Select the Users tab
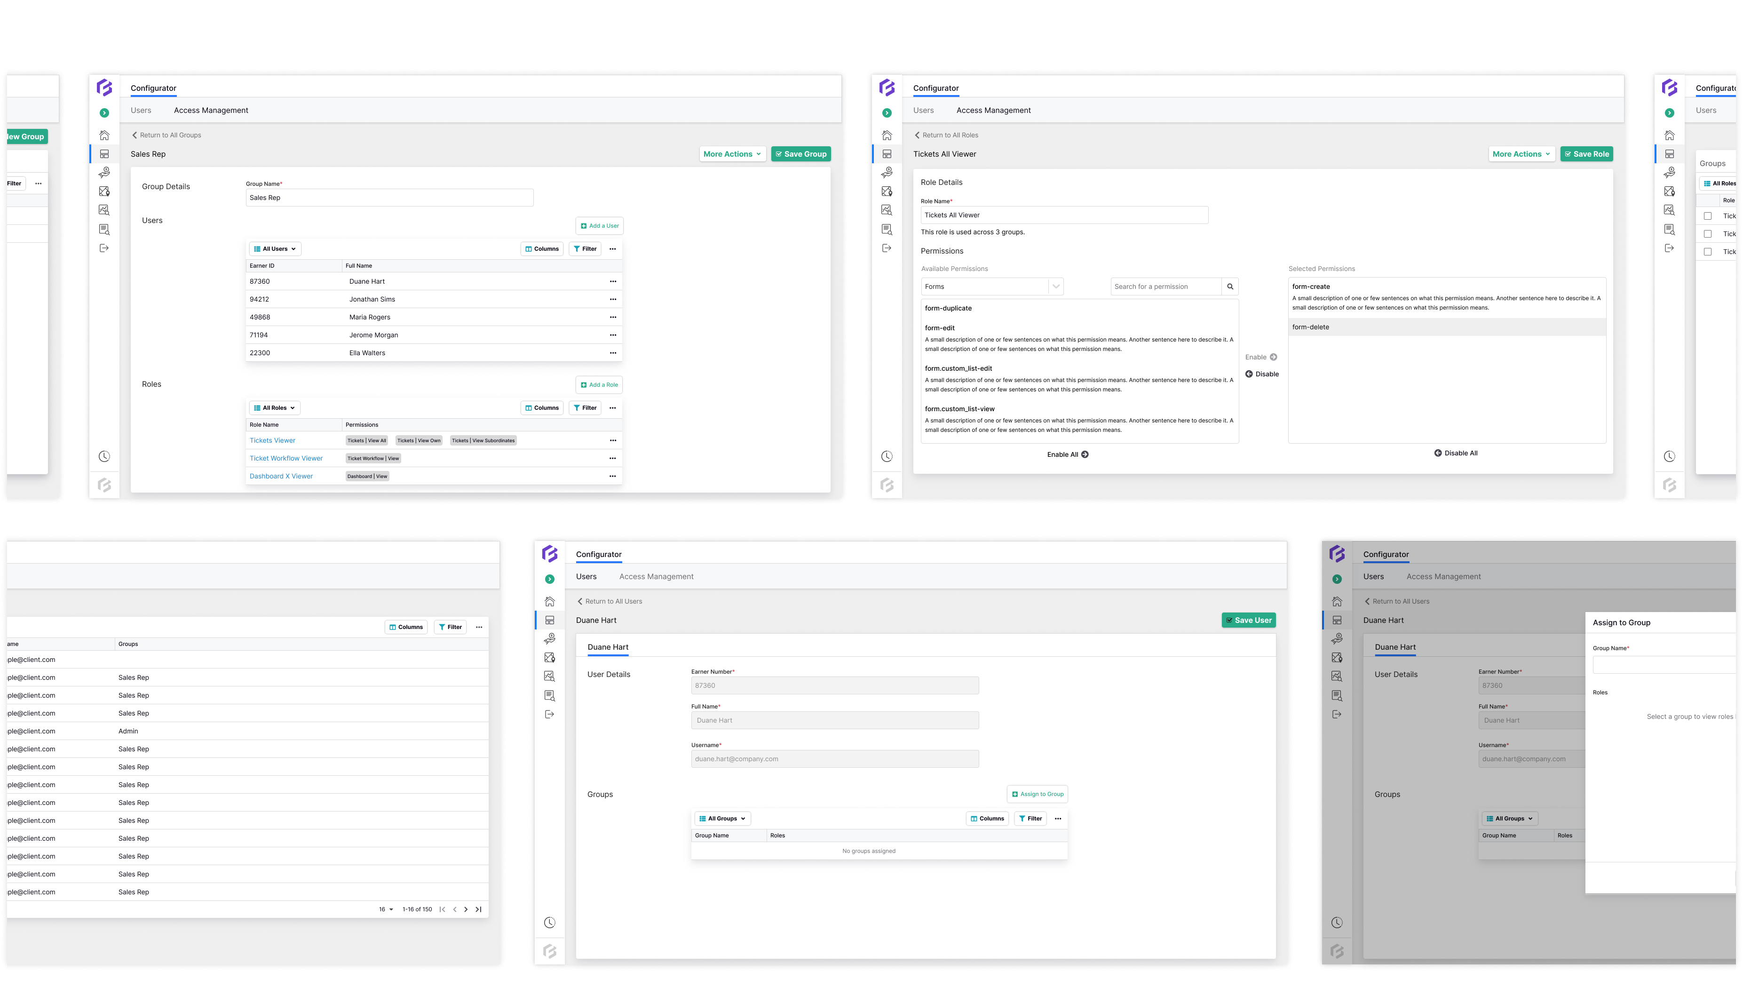 pyautogui.click(x=141, y=110)
